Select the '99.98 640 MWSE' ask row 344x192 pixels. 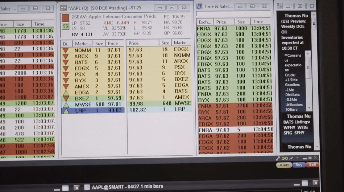coord(159,103)
